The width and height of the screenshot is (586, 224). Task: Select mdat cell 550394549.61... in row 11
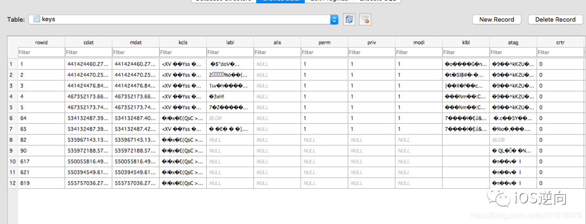click(x=135, y=172)
